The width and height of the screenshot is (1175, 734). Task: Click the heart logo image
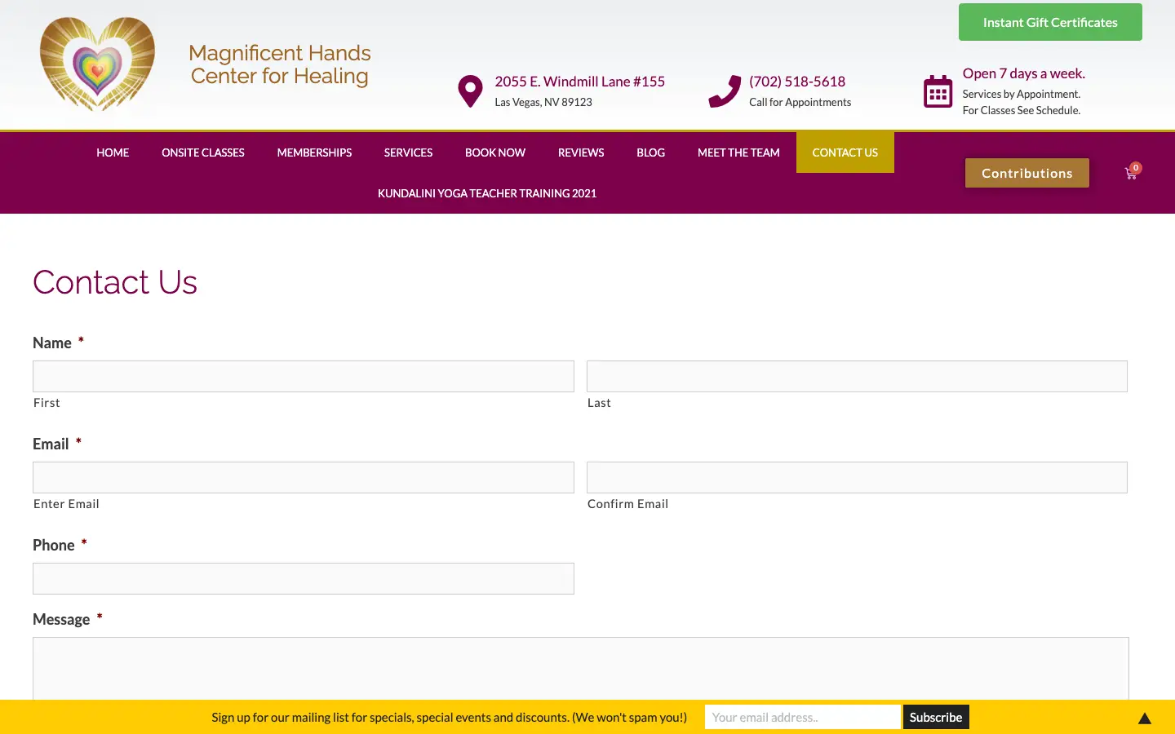97,64
